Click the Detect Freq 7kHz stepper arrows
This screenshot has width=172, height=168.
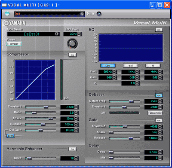pyautogui.click(x=160, y=101)
